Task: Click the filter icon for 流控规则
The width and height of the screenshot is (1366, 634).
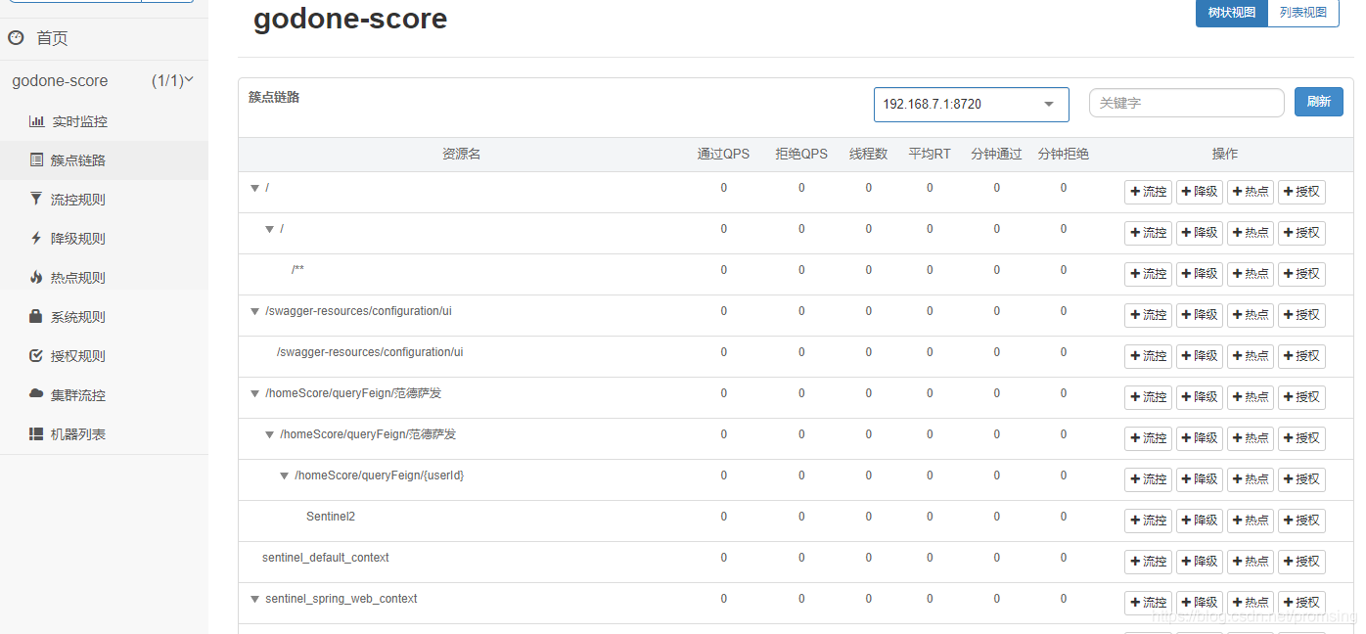Action: (36, 199)
